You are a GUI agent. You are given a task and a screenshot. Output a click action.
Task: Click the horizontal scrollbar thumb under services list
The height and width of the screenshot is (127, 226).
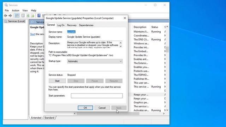(x=108, y=114)
